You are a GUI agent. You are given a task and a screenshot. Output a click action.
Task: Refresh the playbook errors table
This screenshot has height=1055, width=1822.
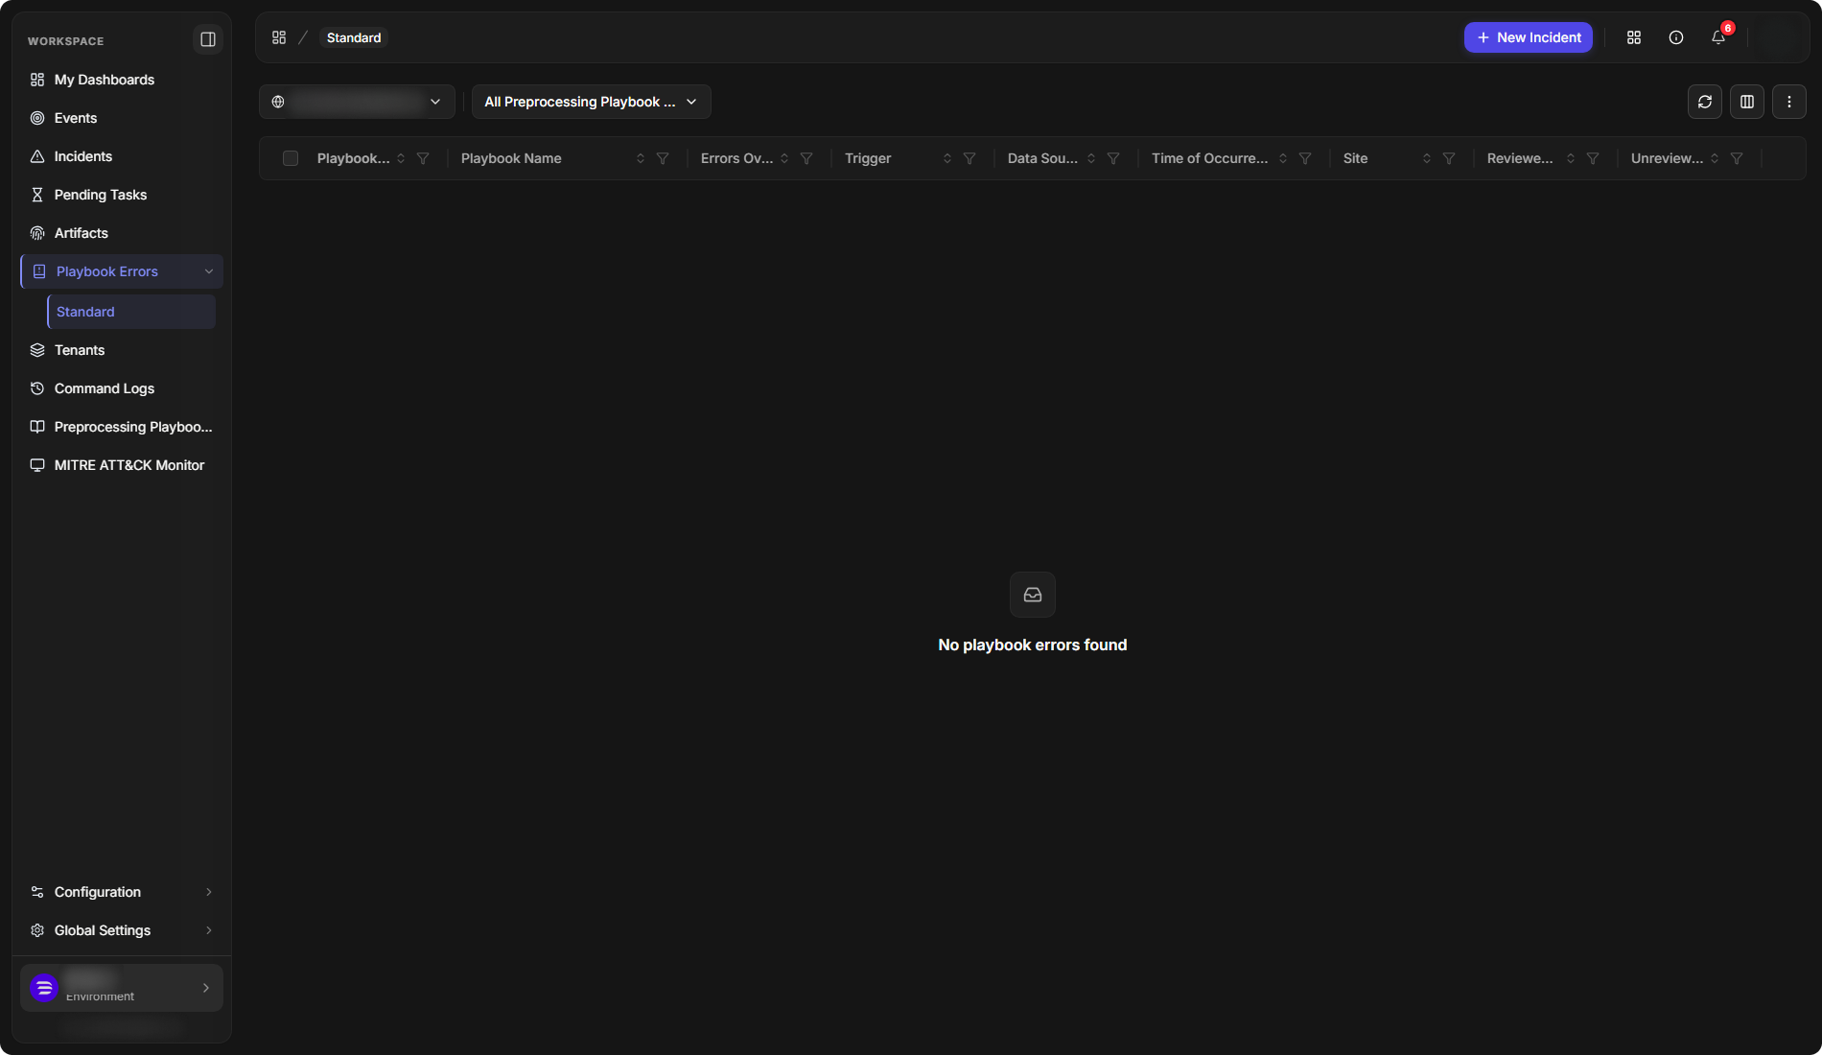[x=1705, y=102]
